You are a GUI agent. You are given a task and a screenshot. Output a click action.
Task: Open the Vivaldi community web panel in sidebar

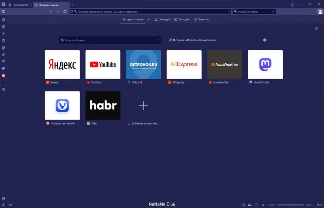[x=4, y=76]
